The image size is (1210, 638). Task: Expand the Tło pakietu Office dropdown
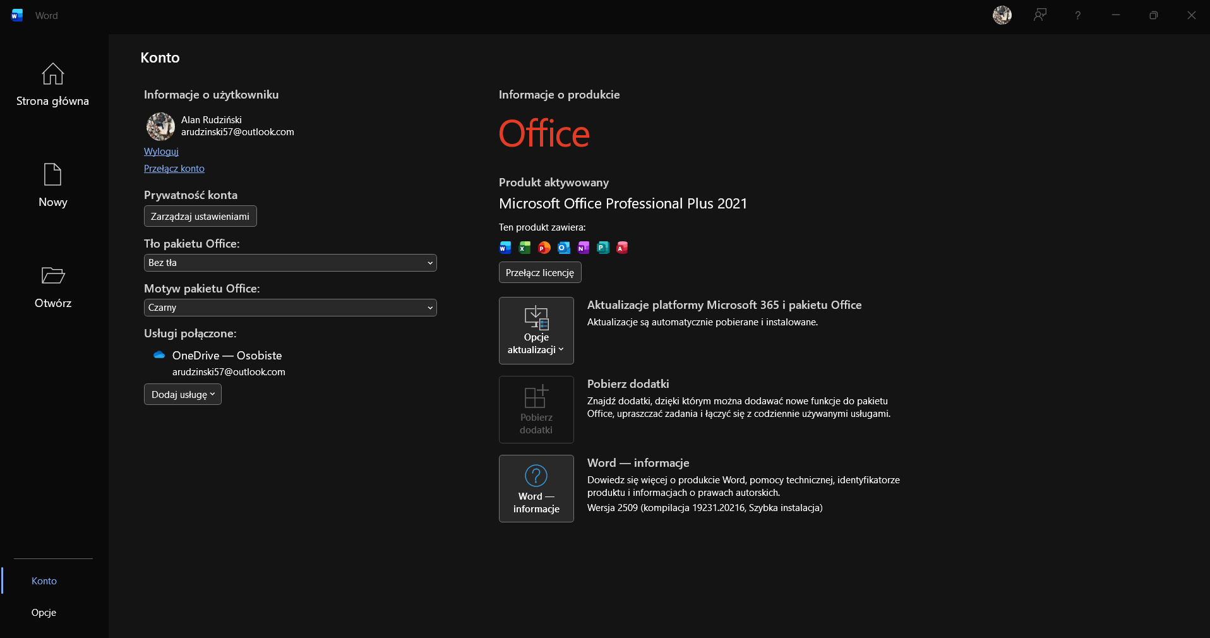291,263
